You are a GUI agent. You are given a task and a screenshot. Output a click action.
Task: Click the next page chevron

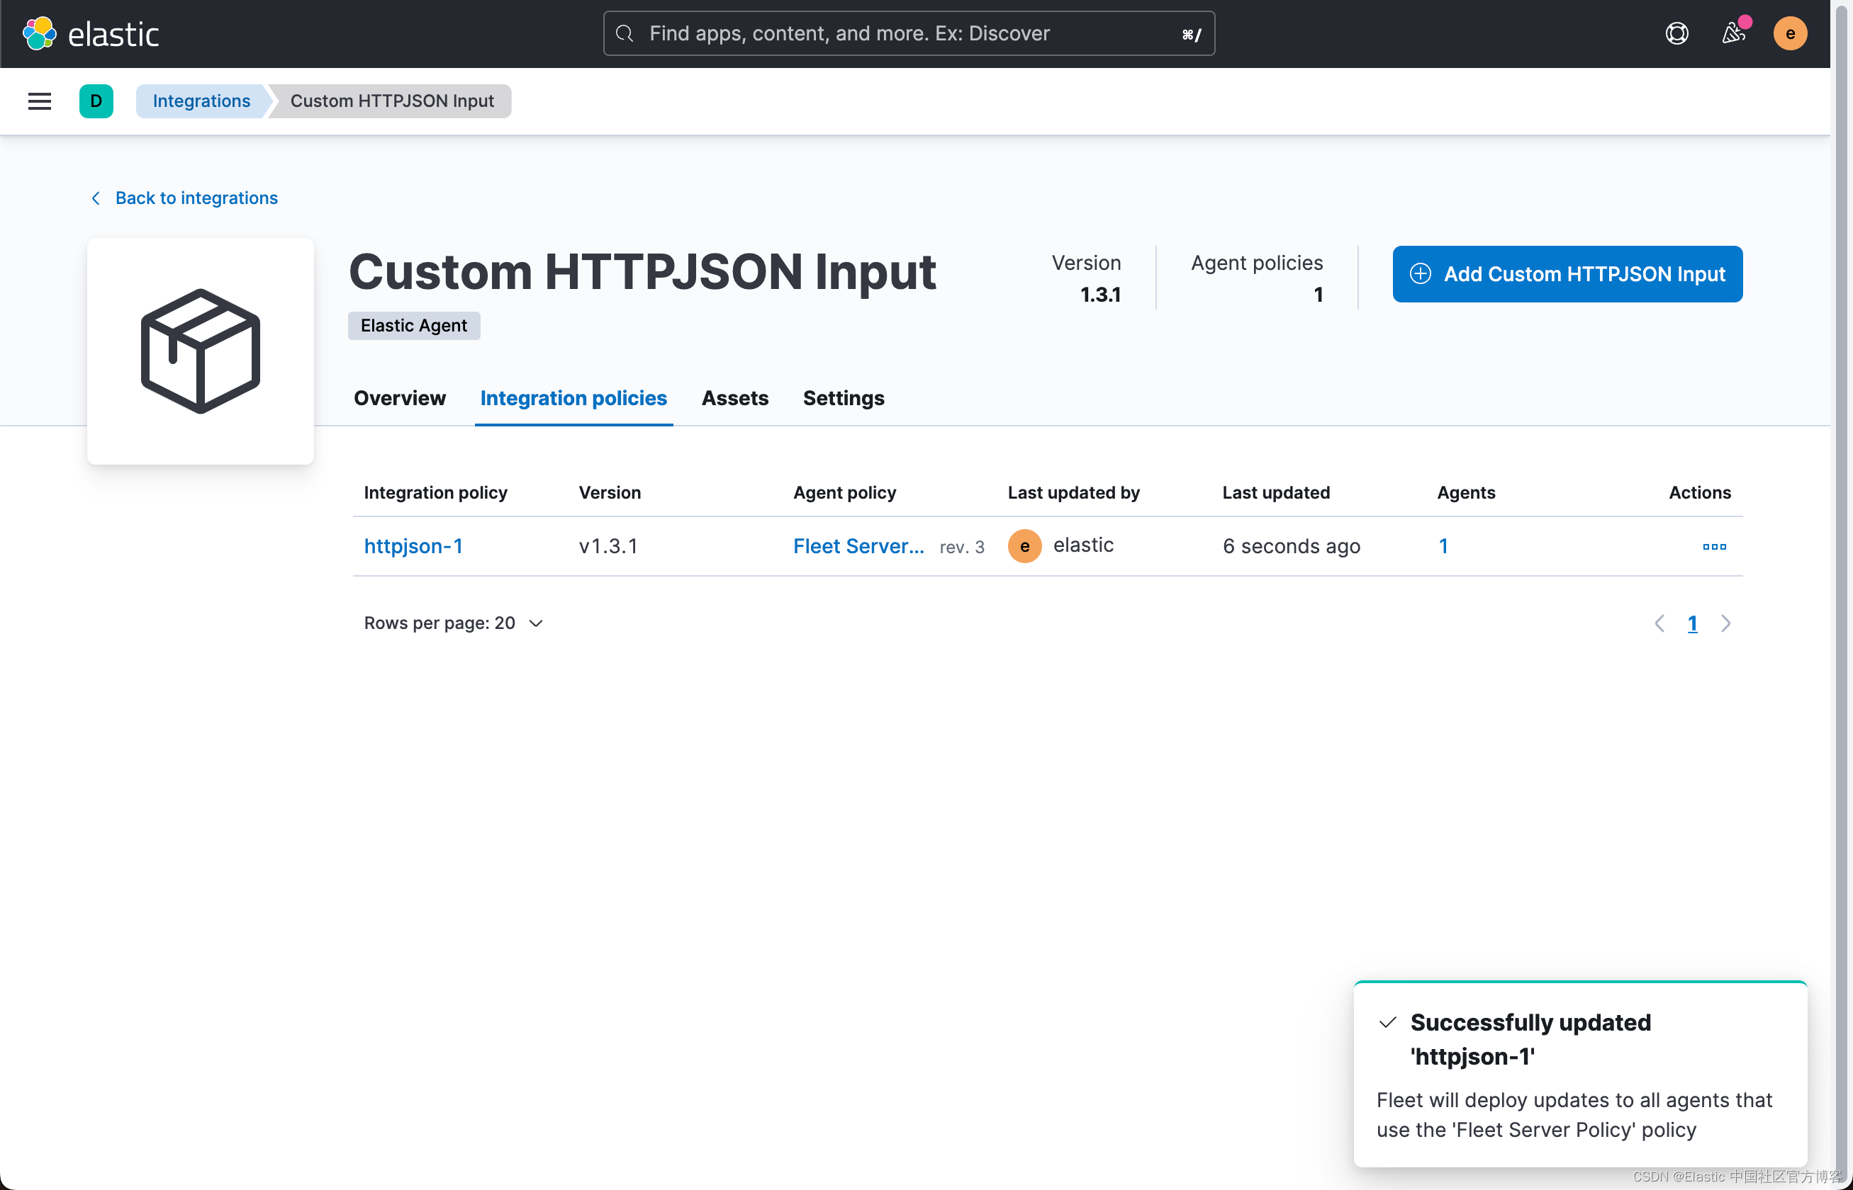tap(1725, 623)
